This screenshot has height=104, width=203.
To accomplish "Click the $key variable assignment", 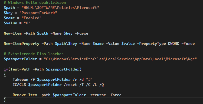I will tap(8, 13).
